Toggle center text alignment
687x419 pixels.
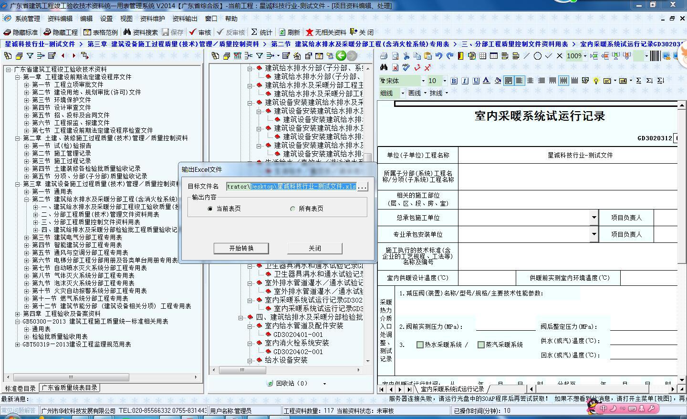pyautogui.click(x=530, y=81)
